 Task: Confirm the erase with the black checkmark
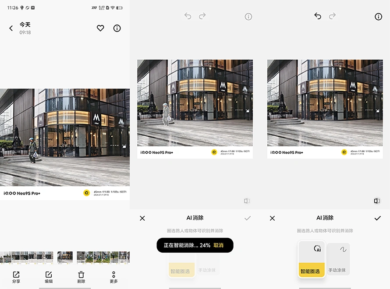[x=377, y=218]
